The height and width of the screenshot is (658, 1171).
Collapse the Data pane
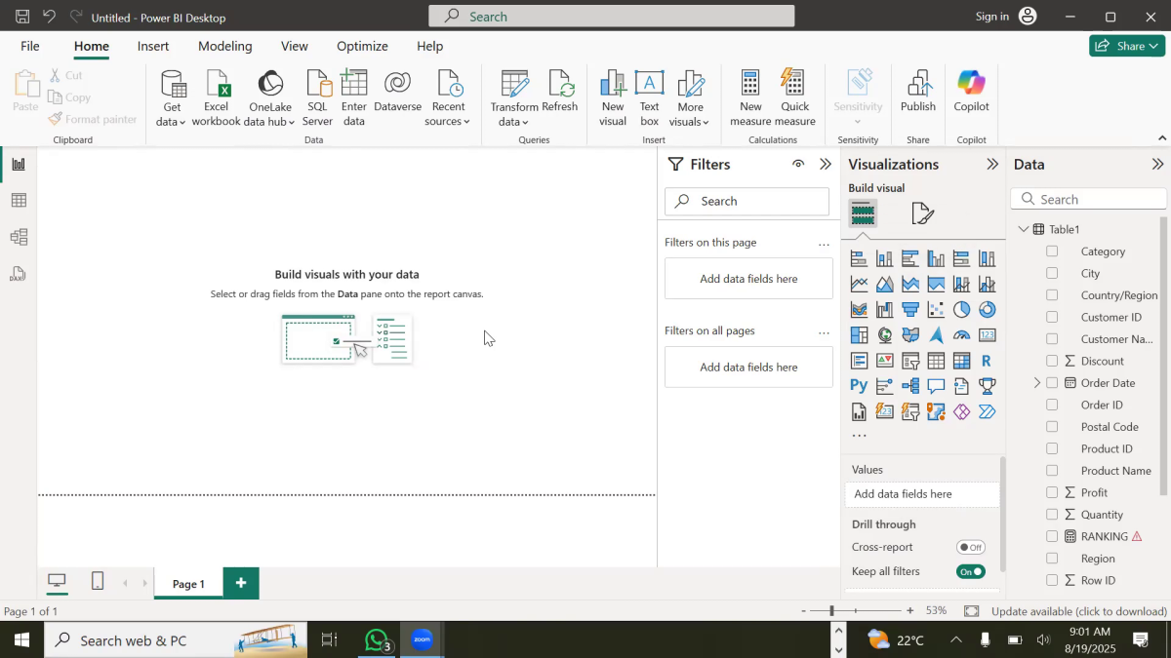coord(1158,164)
